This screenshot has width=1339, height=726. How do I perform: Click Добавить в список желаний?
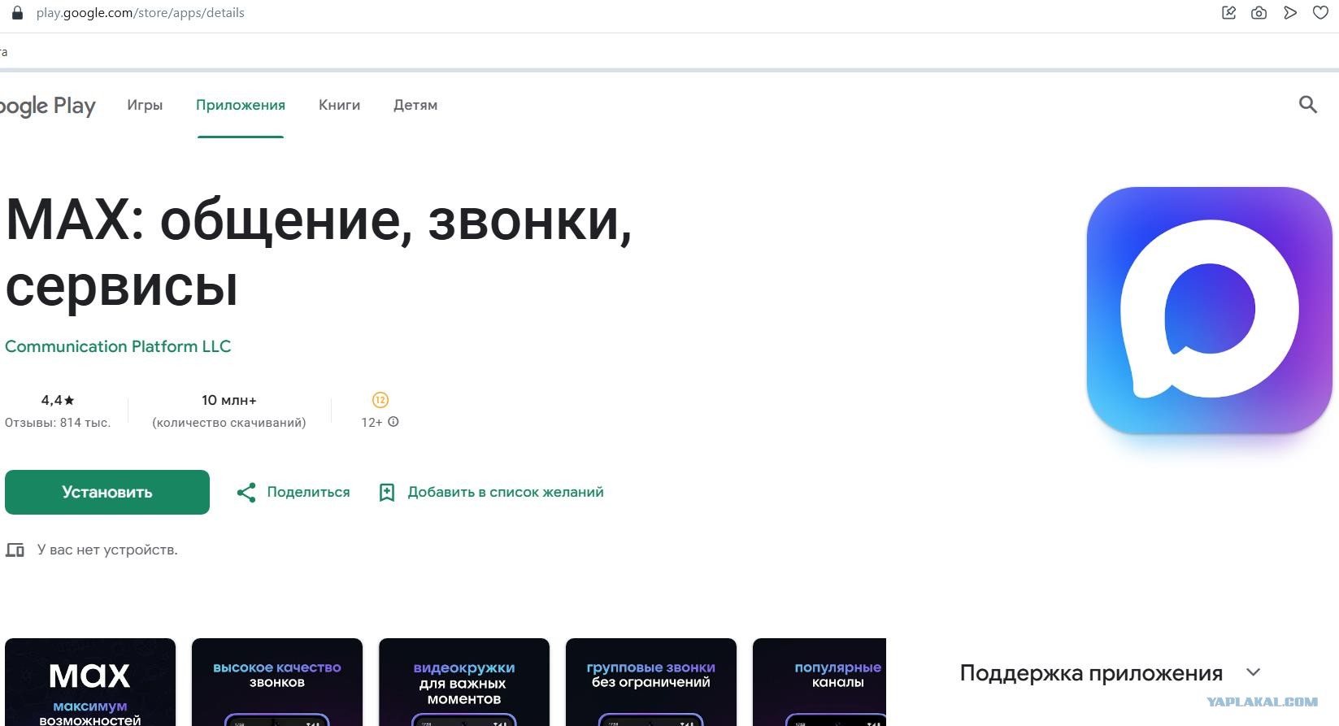(506, 492)
